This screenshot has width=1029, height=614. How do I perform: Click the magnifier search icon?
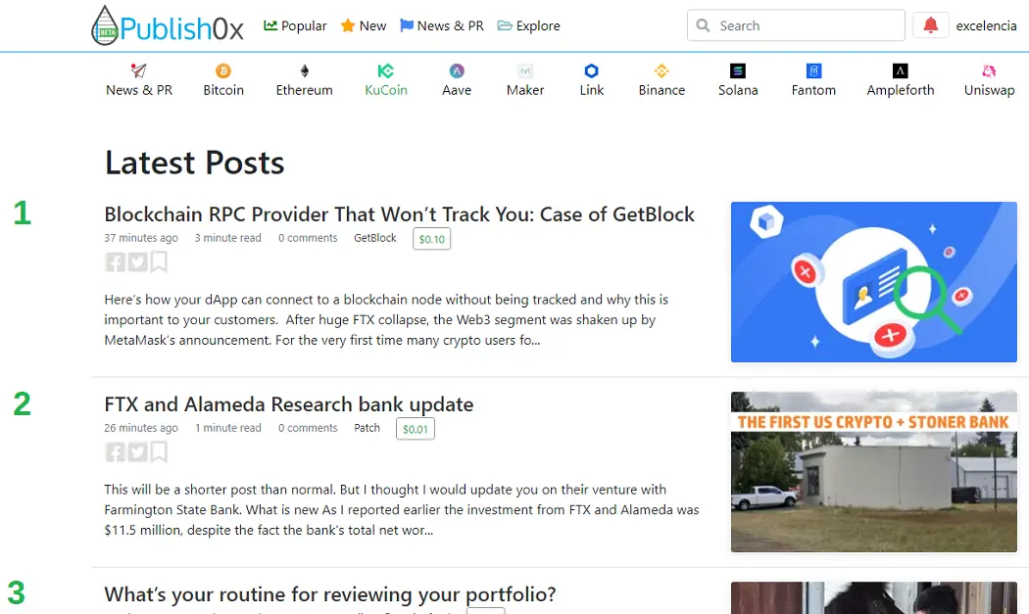coord(703,25)
